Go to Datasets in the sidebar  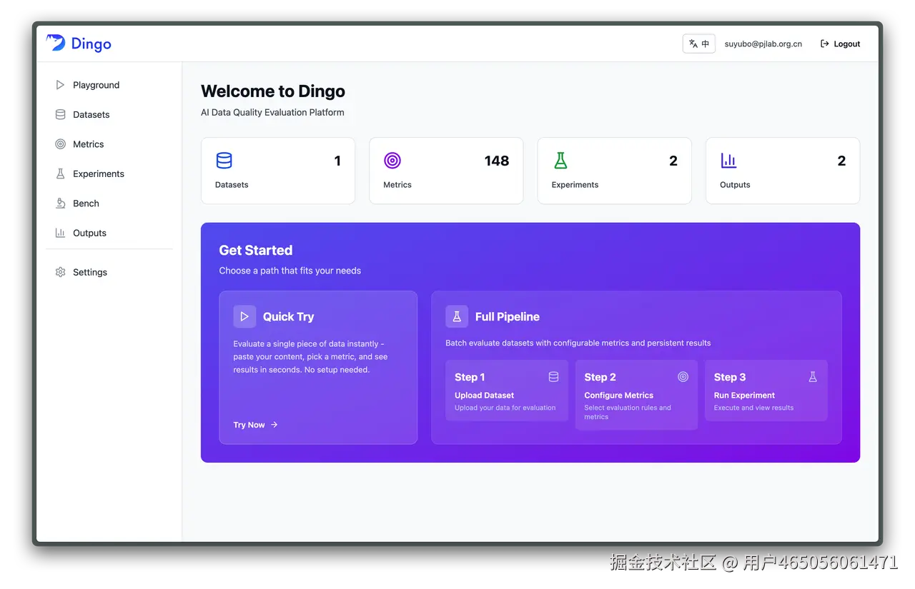click(x=109, y=114)
